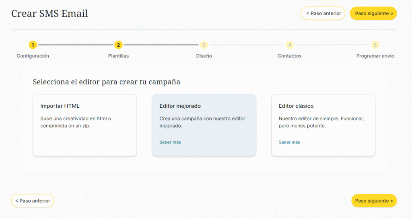This screenshot has height=219, width=412.
Task: Jump to step 3 circle in stepper
Action: point(204,45)
